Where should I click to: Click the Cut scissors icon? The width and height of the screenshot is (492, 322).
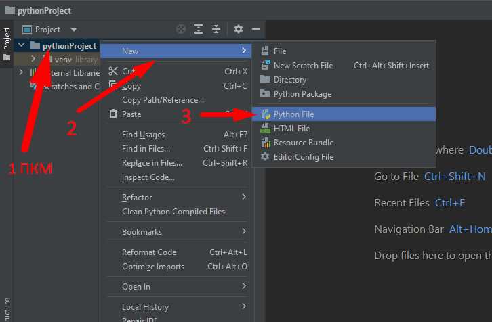pos(113,72)
